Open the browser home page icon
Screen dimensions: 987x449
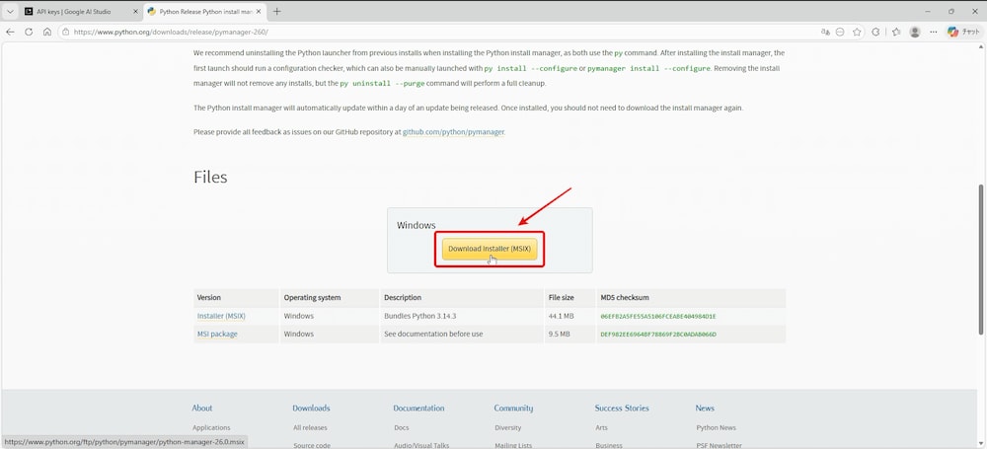pos(47,32)
